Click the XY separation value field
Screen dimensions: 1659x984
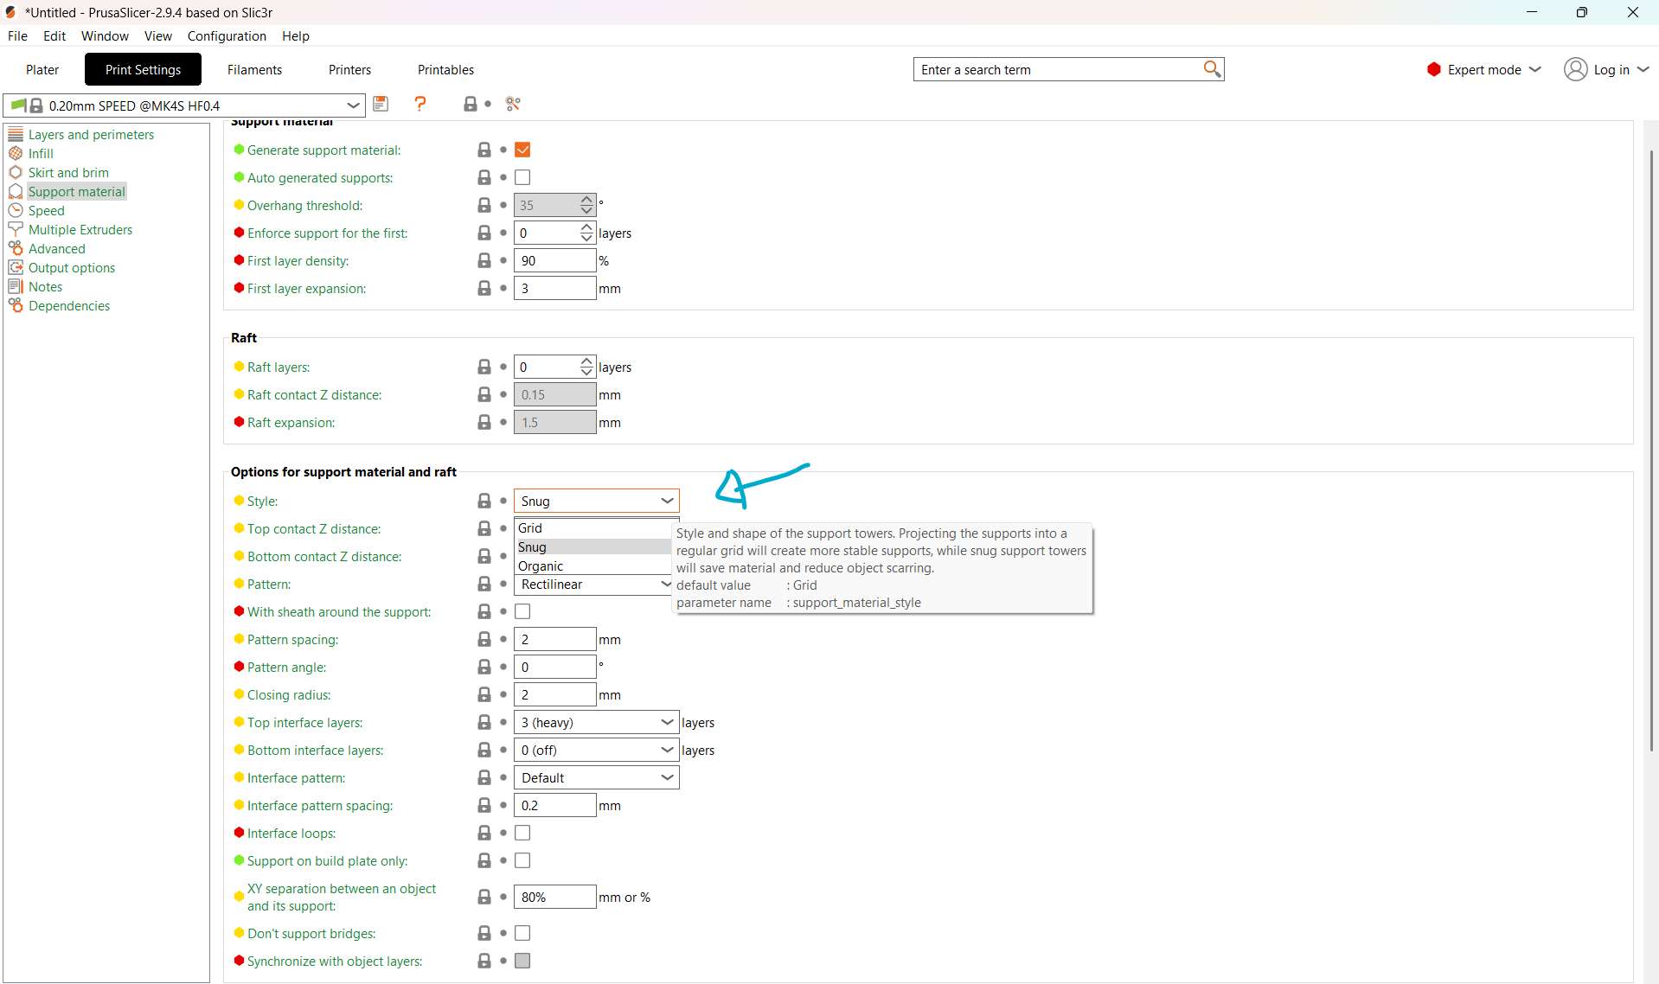pos(554,897)
